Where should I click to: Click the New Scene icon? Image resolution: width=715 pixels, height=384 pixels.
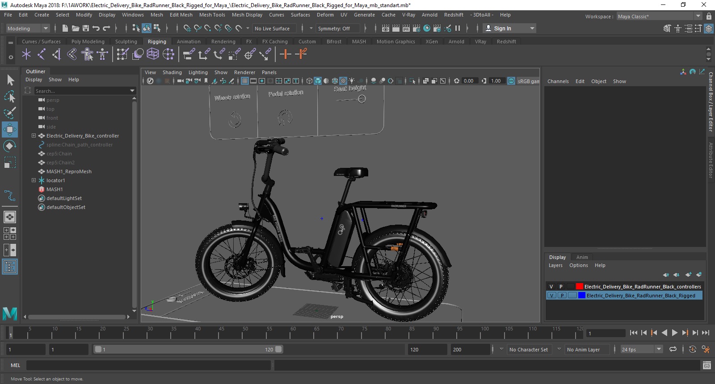tap(65, 28)
